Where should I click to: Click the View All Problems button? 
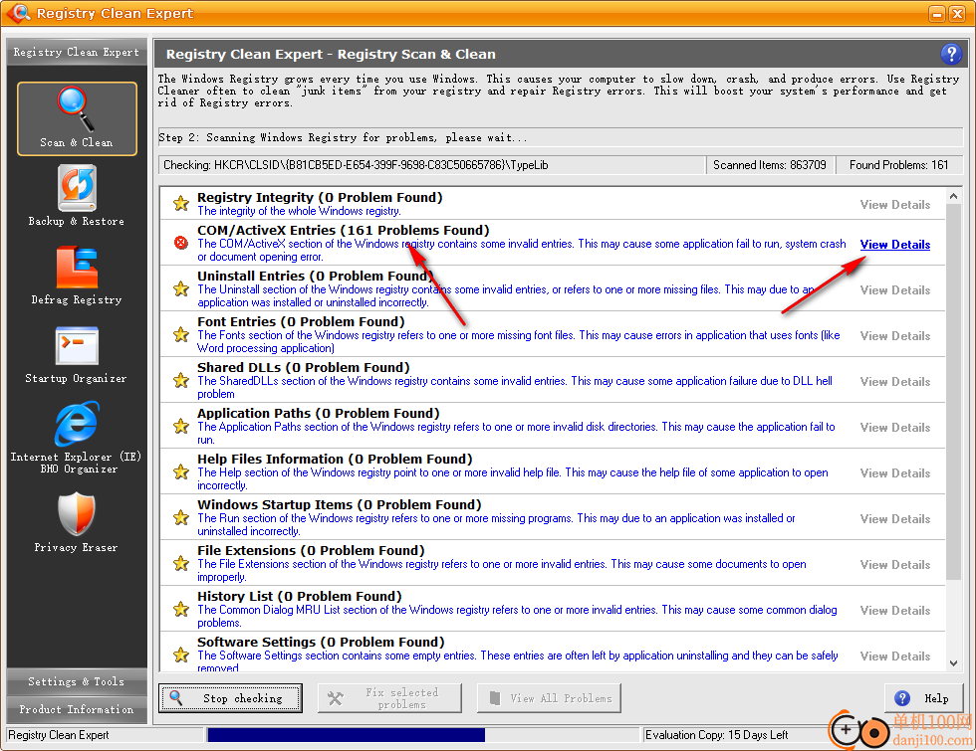pos(549,698)
